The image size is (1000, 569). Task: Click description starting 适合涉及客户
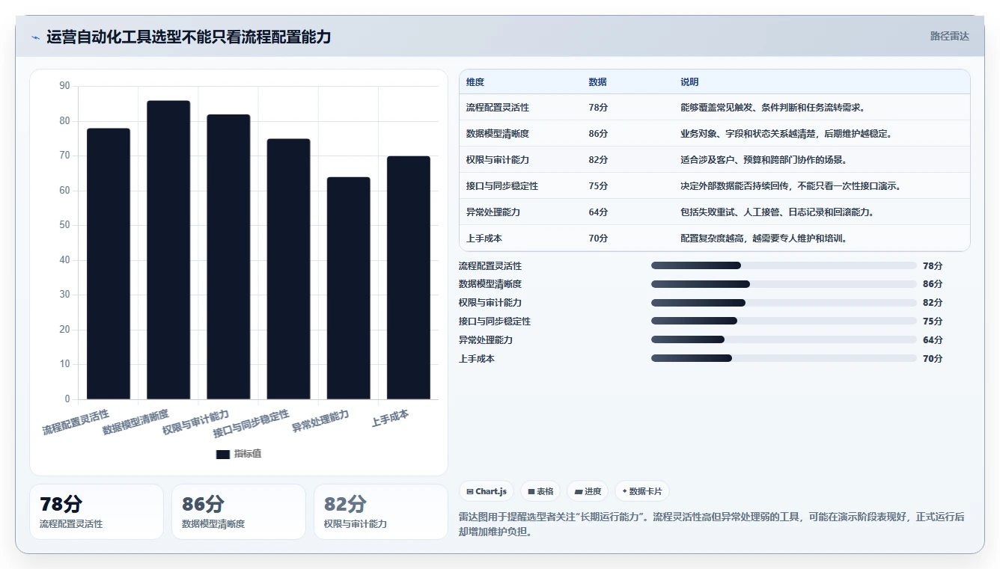point(764,160)
